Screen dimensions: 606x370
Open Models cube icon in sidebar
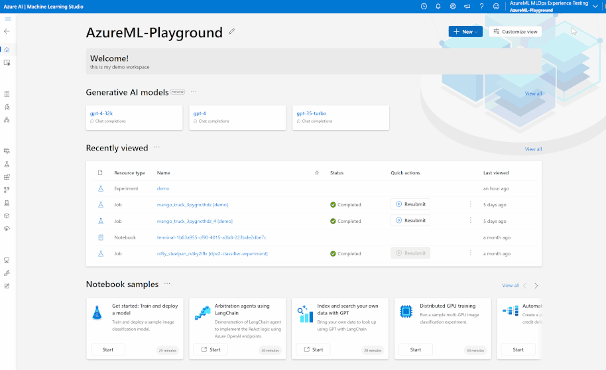click(x=7, y=216)
